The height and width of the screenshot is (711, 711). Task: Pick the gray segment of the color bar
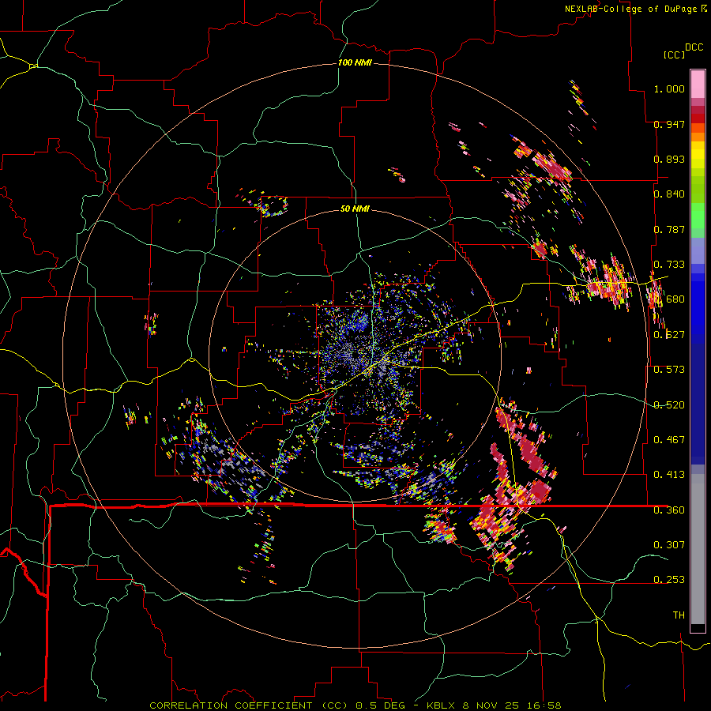pos(698,549)
